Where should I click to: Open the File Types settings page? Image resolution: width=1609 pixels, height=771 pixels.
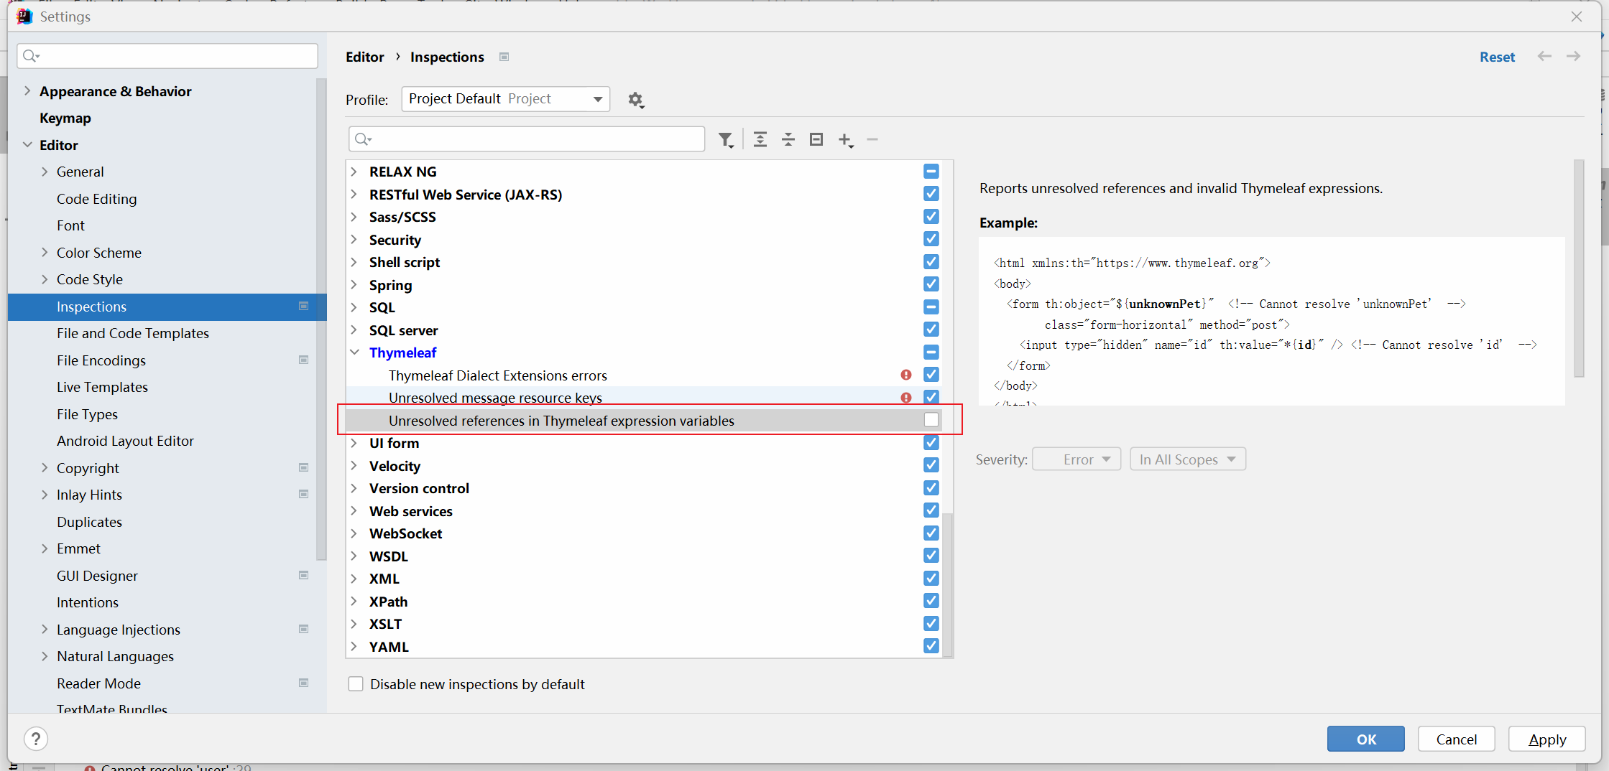(87, 414)
